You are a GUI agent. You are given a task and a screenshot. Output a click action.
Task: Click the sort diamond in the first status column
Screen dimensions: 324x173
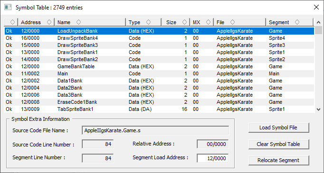13,22
